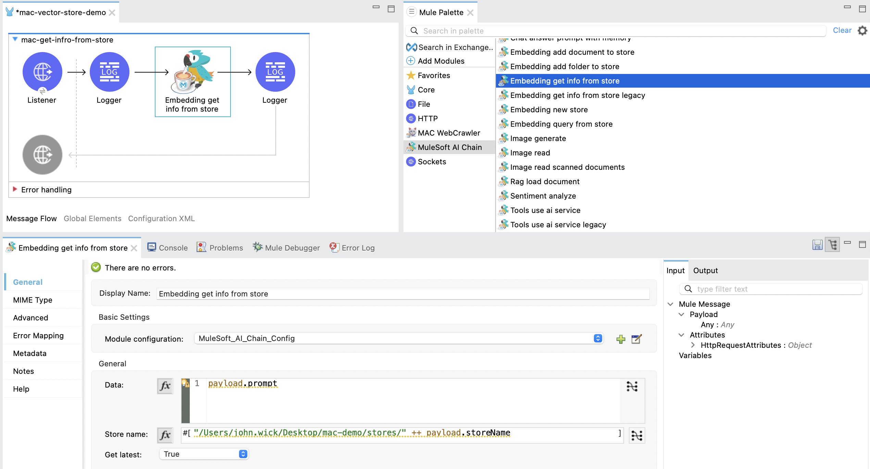Screen dimensions: 870x469
Task: Open the Notes properties section
Action: (23, 371)
